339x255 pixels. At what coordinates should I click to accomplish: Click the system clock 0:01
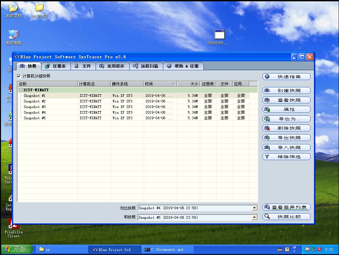pos(329,249)
